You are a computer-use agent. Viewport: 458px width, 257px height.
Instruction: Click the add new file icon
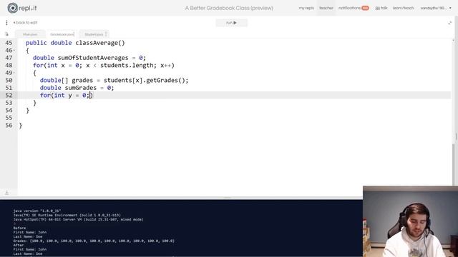pos(7,34)
